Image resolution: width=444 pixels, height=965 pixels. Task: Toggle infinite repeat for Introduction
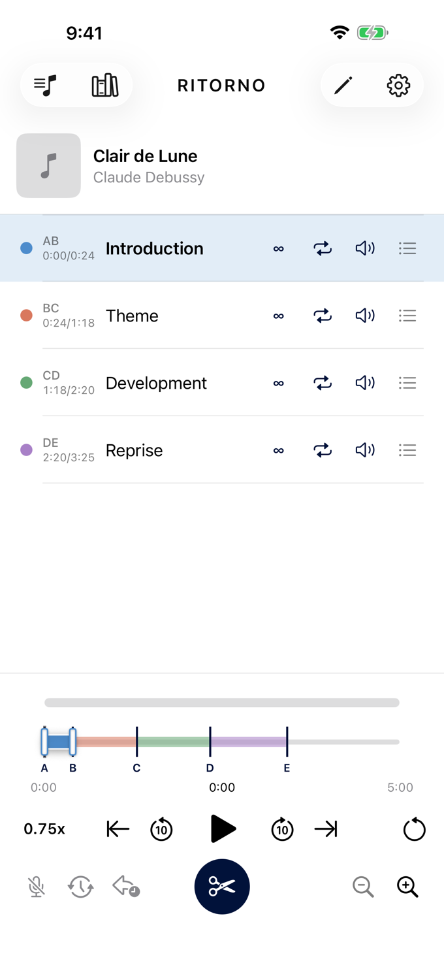[279, 248]
